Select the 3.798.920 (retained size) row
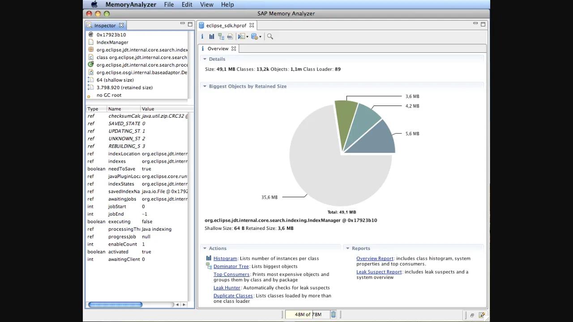The width and height of the screenshot is (573, 322). pyautogui.click(x=137, y=87)
